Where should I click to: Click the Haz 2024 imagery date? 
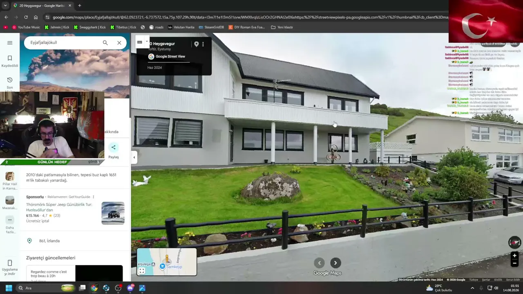[x=154, y=68]
